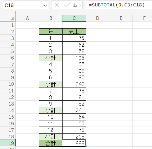Image resolution: width=152 pixels, height=149 pixels.
Task: Click the Enter checkmark formula icon
Action: pos(67,5)
